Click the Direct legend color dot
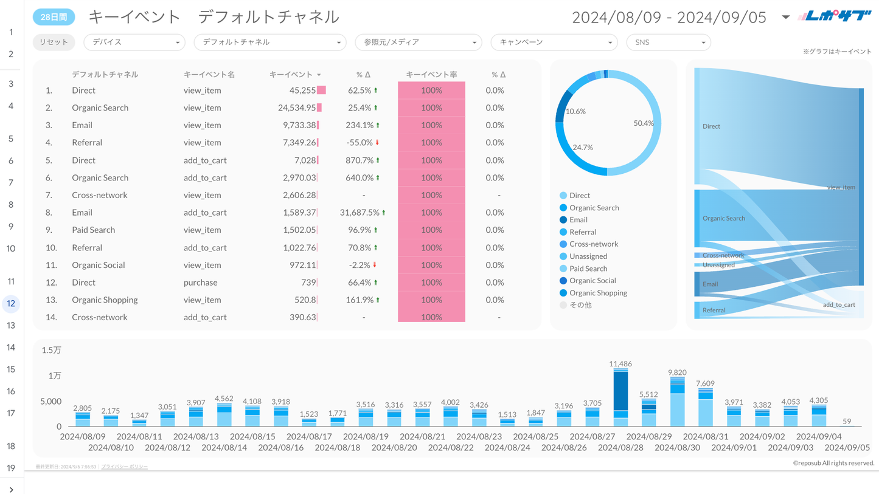This screenshot has width=879, height=494. pyautogui.click(x=563, y=196)
